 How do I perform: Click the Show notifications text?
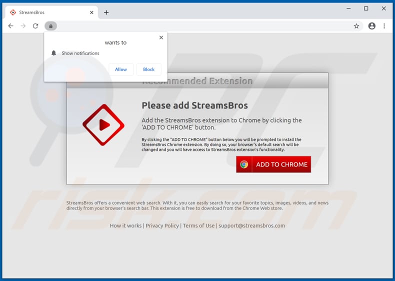click(x=80, y=53)
